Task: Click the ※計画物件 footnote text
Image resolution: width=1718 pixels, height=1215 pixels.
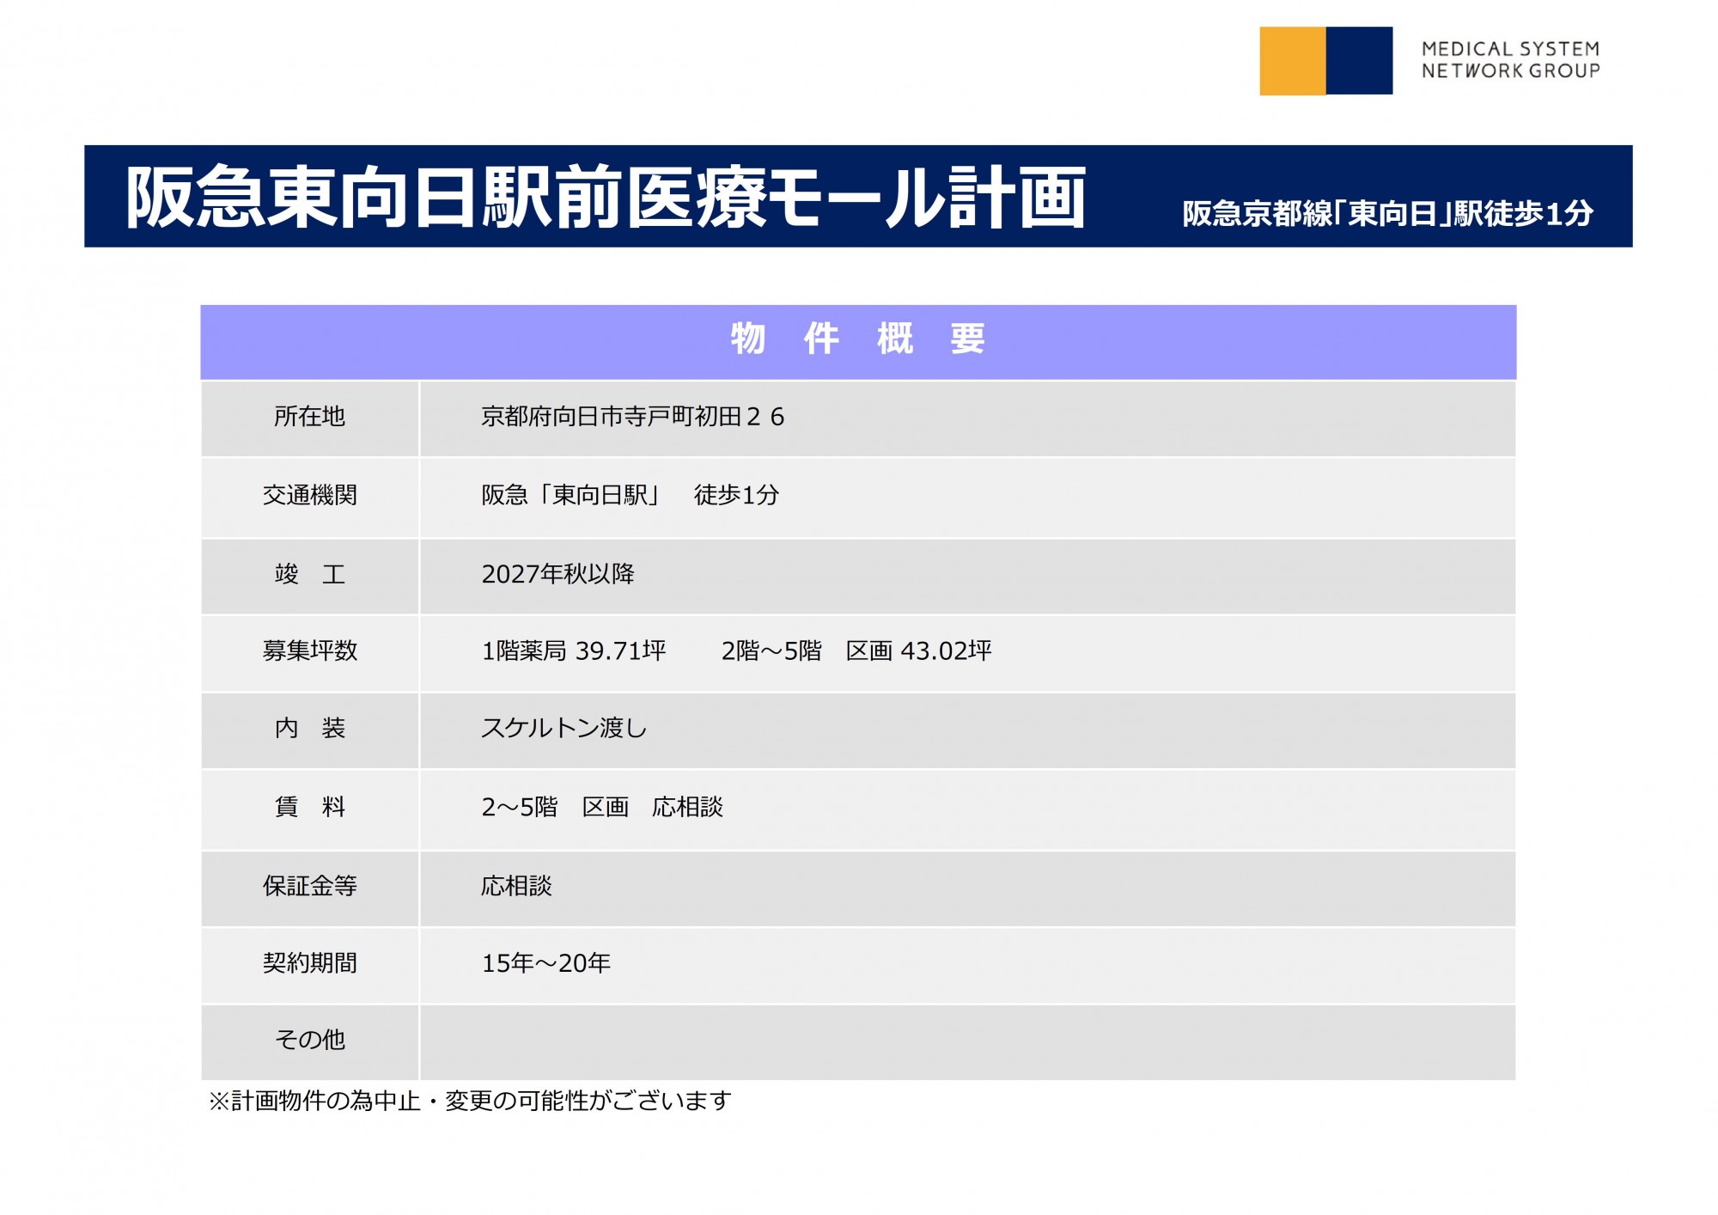Action: (470, 1101)
